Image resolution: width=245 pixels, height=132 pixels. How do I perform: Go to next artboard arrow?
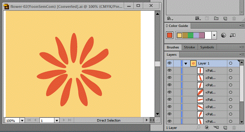tap(64, 120)
